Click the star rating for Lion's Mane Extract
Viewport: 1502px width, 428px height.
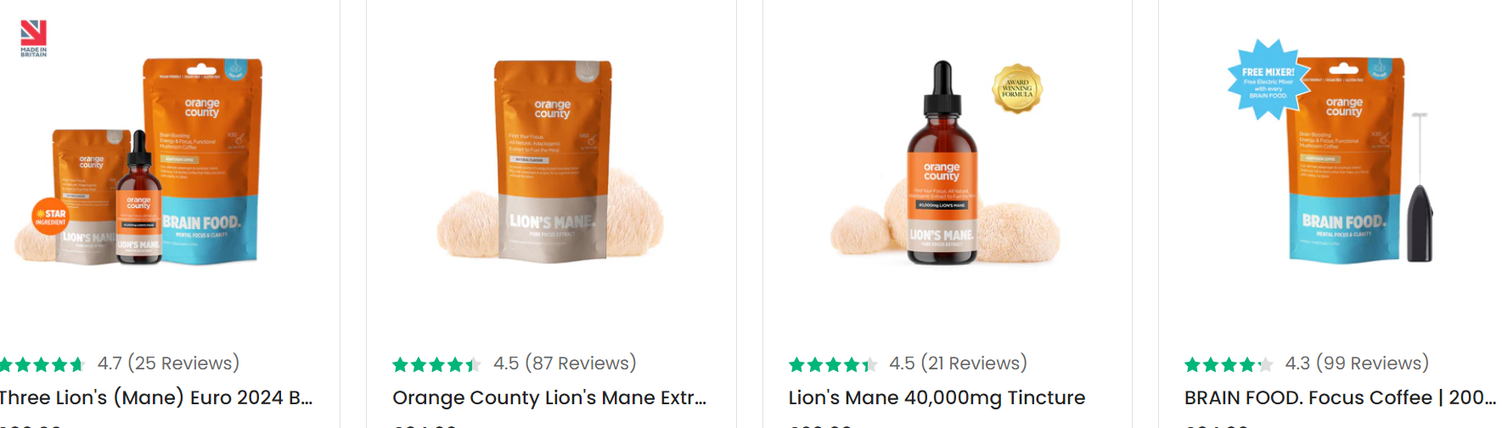[x=436, y=364]
